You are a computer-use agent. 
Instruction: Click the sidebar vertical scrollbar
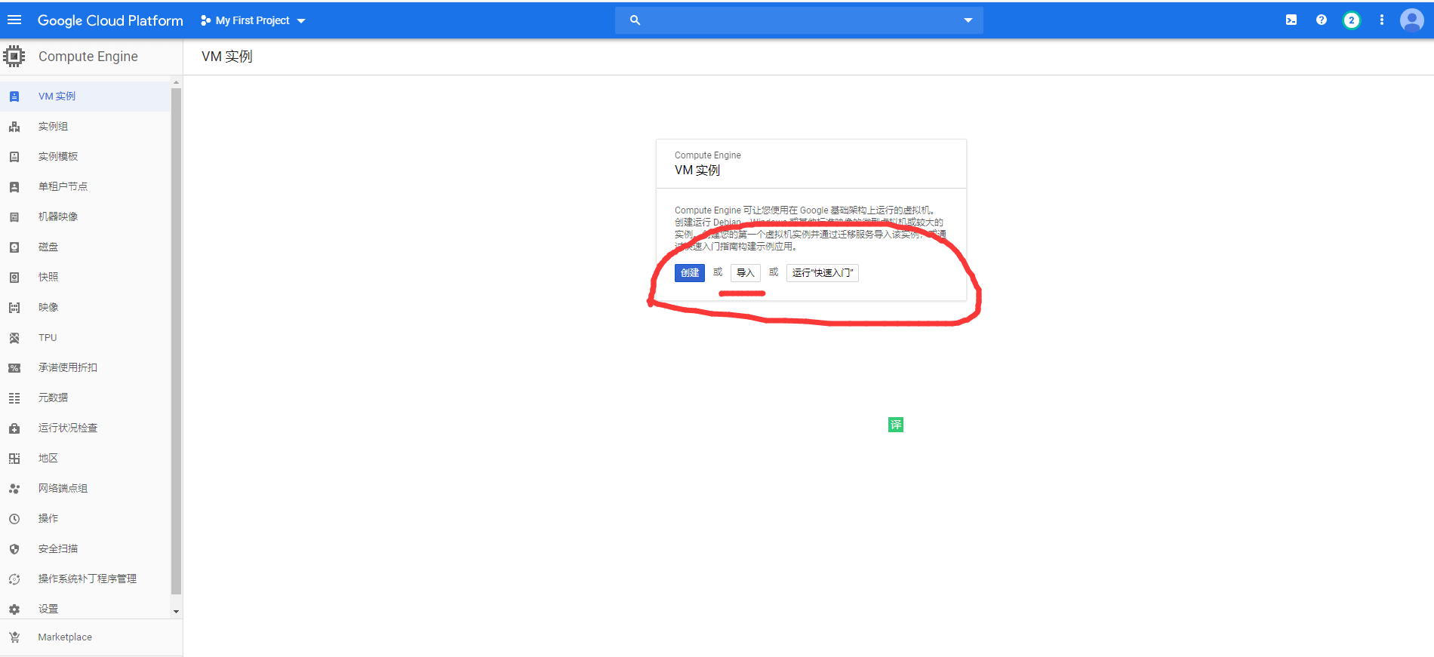click(x=176, y=339)
